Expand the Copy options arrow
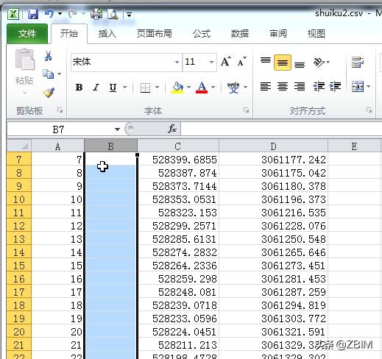Screen dimensions: 382x359 pyautogui.click(x=60, y=74)
